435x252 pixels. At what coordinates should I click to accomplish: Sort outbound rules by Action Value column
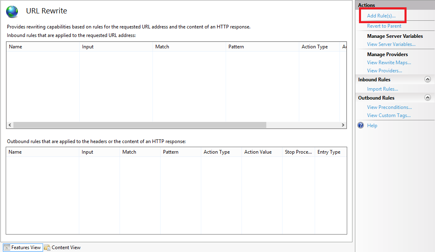coord(258,152)
